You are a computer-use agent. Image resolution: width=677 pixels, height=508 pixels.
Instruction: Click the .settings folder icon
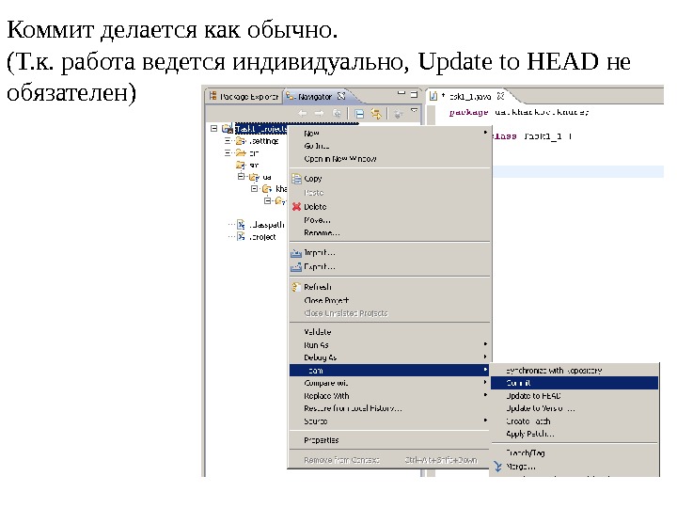(241, 141)
